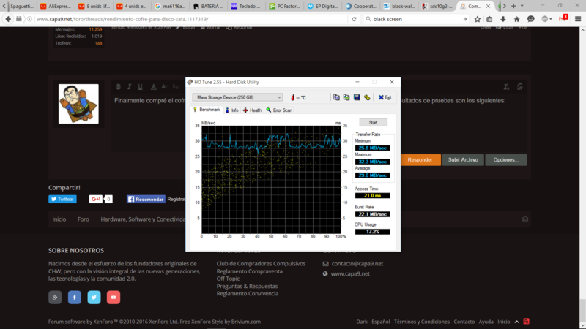Image resolution: width=586 pixels, height=329 pixels.
Task: Click the Dark style chooser link
Action: pos(362,322)
